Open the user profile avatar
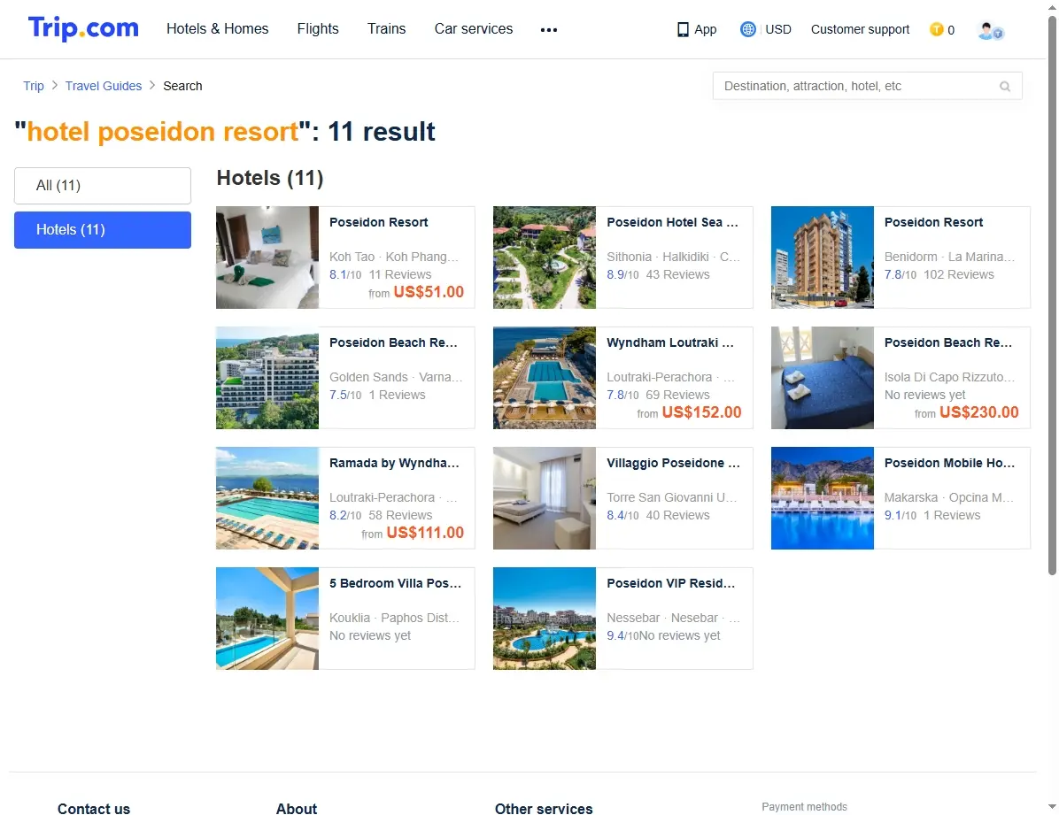 pyautogui.click(x=990, y=30)
